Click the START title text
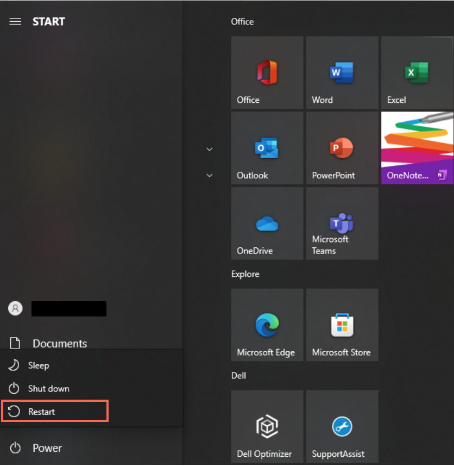Screen dimensions: 454x466 49,22
